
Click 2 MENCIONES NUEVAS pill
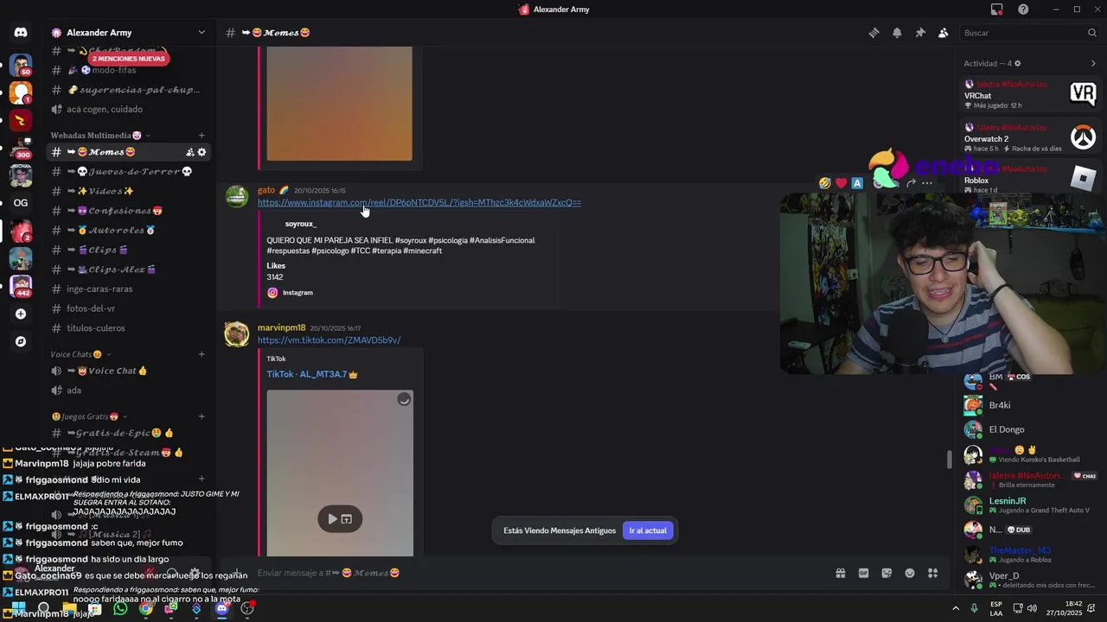point(129,59)
